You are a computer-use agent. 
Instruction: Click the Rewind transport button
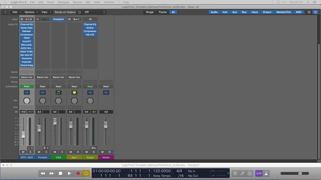(x=43, y=173)
